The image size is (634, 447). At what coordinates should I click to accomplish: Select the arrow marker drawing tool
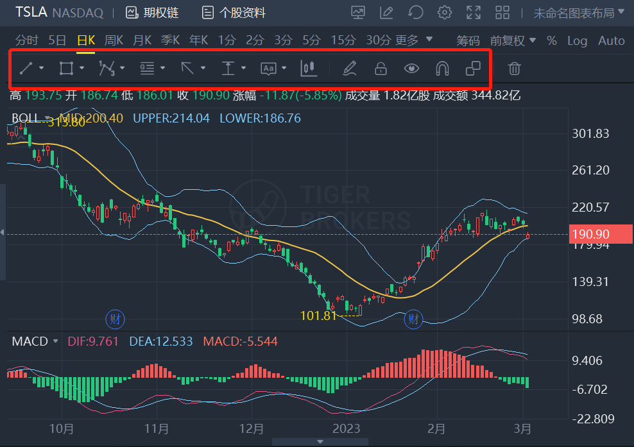pyautogui.click(x=187, y=69)
